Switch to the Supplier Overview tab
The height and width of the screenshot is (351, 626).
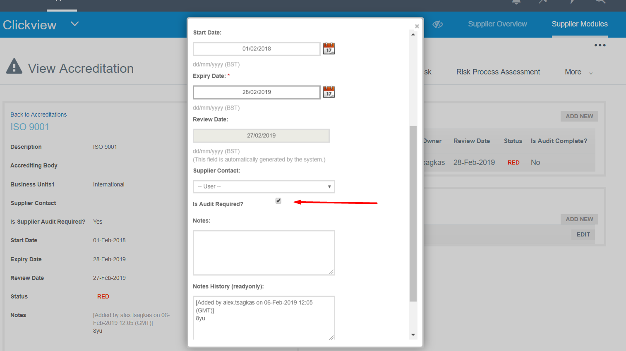[x=497, y=24]
